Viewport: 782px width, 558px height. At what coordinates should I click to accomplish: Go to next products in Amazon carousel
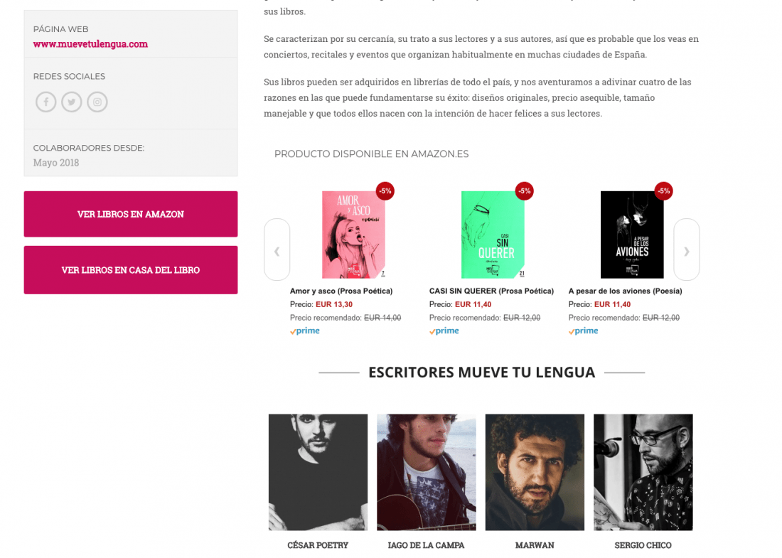pos(687,250)
